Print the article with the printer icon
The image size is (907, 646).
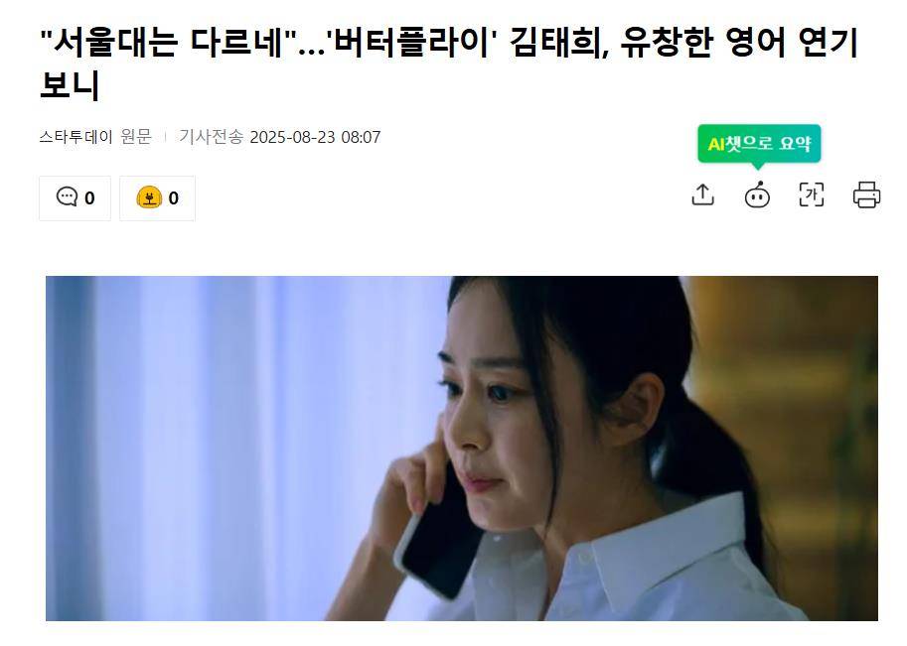click(x=866, y=194)
